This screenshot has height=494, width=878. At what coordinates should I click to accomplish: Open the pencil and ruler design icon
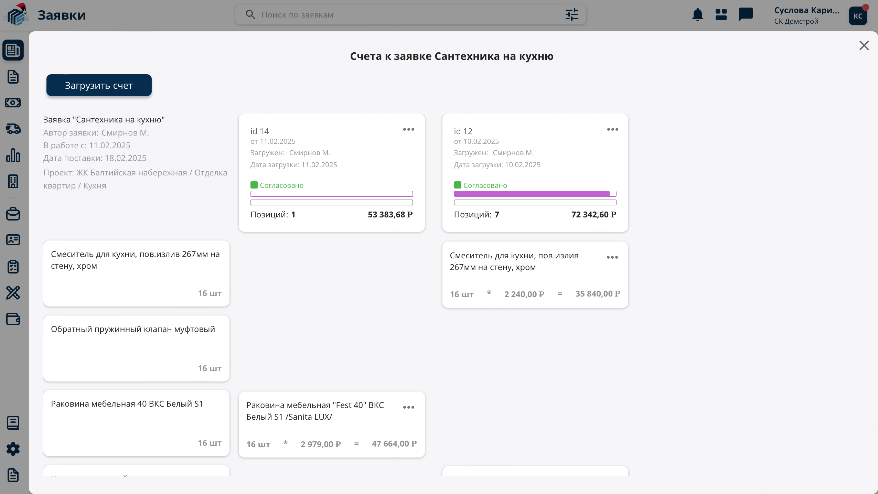pyautogui.click(x=13, y=293)
